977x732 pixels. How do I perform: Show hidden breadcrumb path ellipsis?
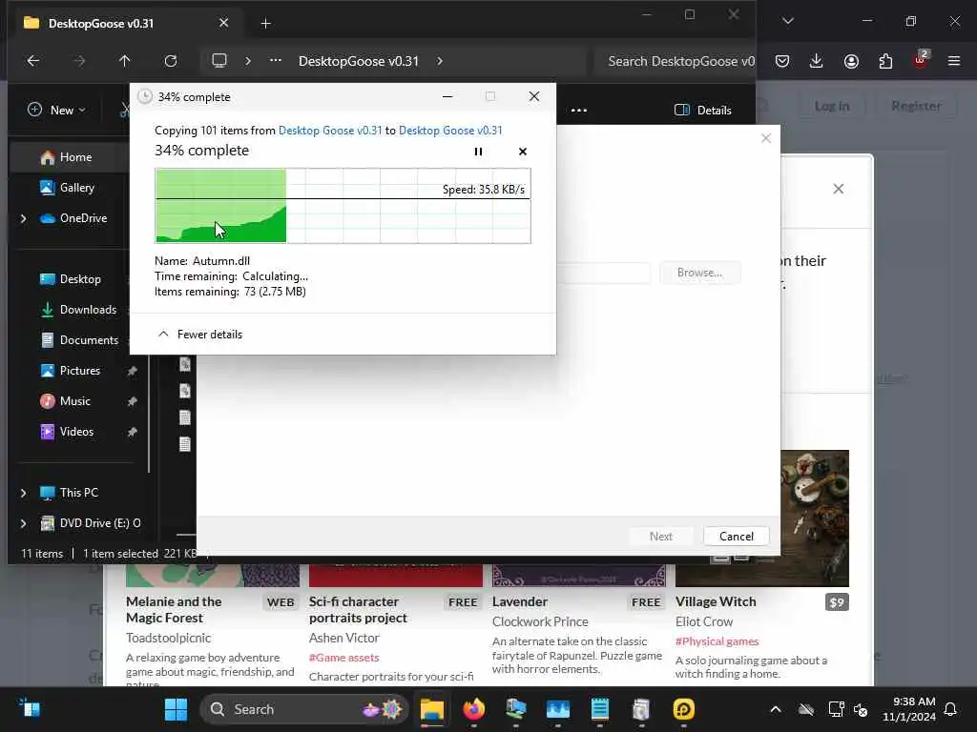[x=276, y=60]
